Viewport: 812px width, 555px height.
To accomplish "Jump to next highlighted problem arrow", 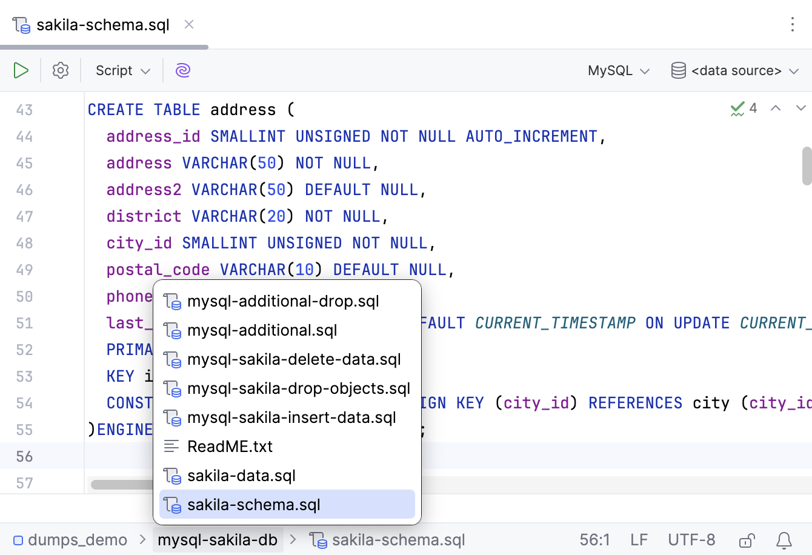I will (800, 108).
